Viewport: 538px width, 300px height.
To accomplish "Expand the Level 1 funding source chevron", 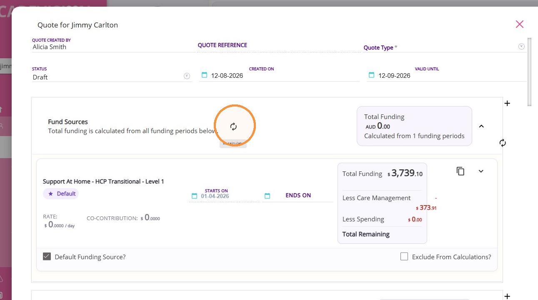I will point(481,171).
